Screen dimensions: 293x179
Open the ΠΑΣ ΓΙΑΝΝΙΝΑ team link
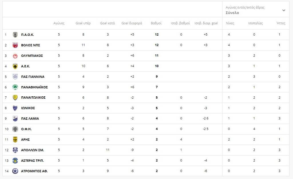[x=33, y=77]
